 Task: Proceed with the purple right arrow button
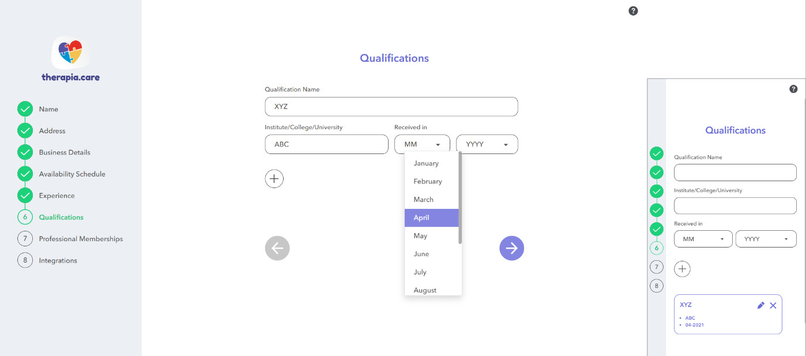tap(511, 248)
